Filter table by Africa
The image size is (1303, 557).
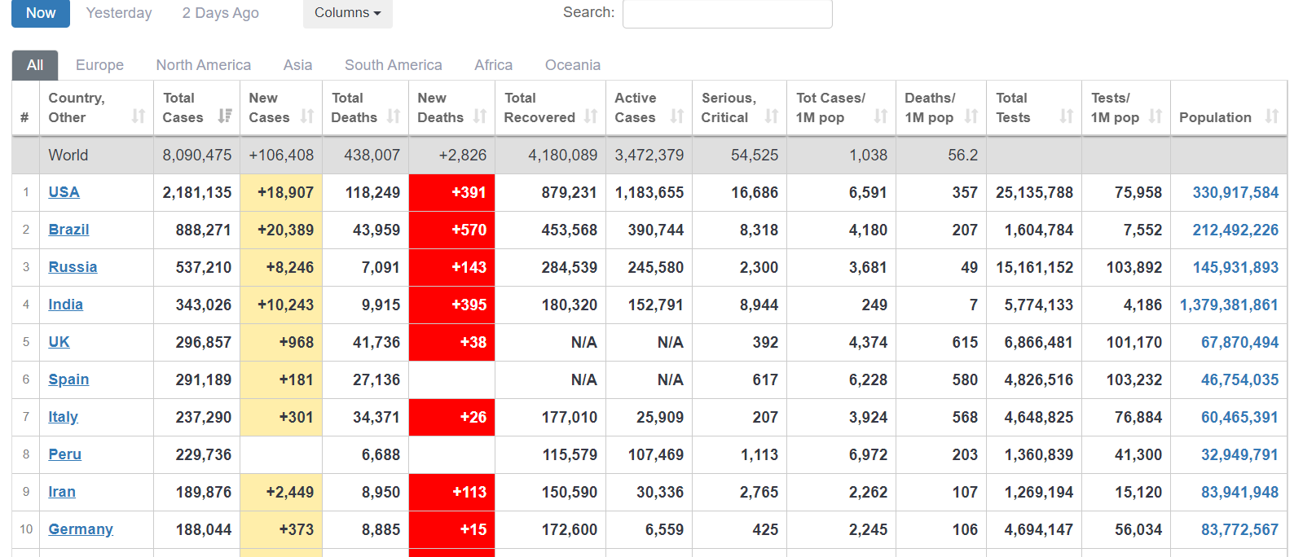click(494, 65)
